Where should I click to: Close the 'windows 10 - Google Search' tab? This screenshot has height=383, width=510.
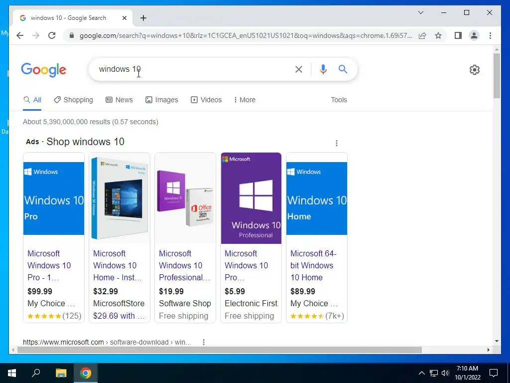(x=124, y=18)
